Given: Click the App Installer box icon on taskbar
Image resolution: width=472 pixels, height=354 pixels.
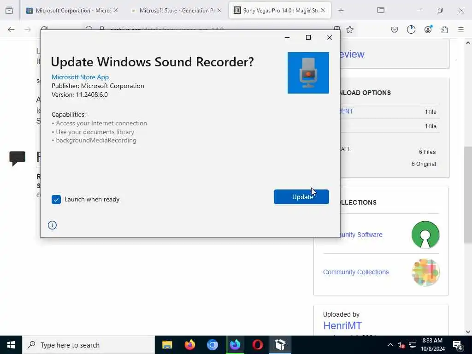Looking at the screenshot, I should click(280, 345).
